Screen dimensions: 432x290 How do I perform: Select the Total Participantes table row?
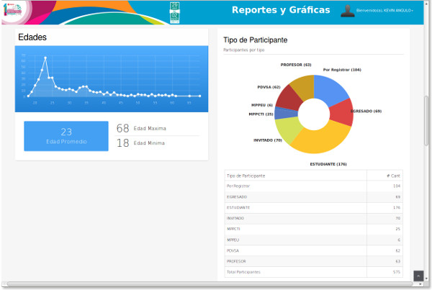point(313,272)
